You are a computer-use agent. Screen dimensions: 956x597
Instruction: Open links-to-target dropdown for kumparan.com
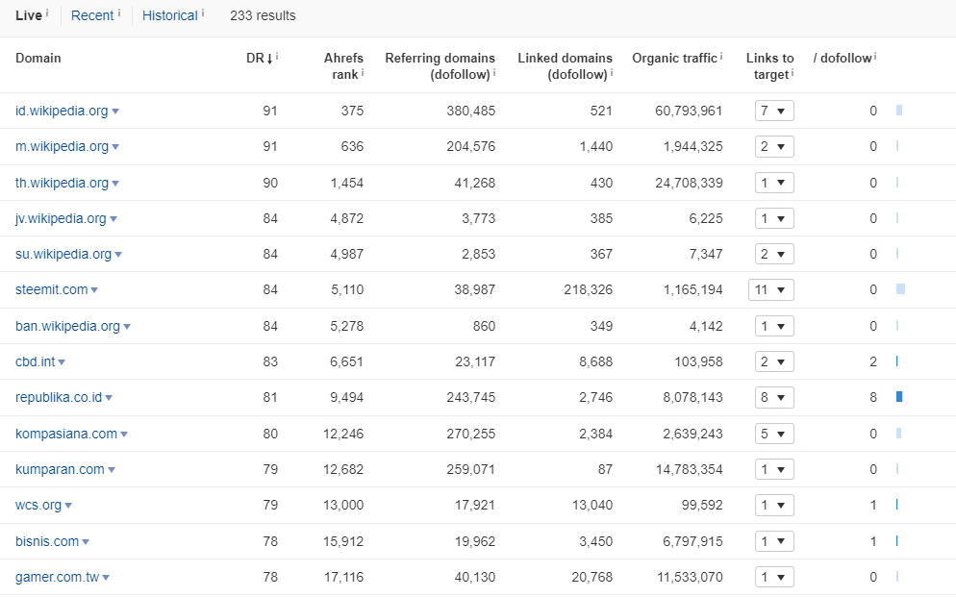point(774,470)
